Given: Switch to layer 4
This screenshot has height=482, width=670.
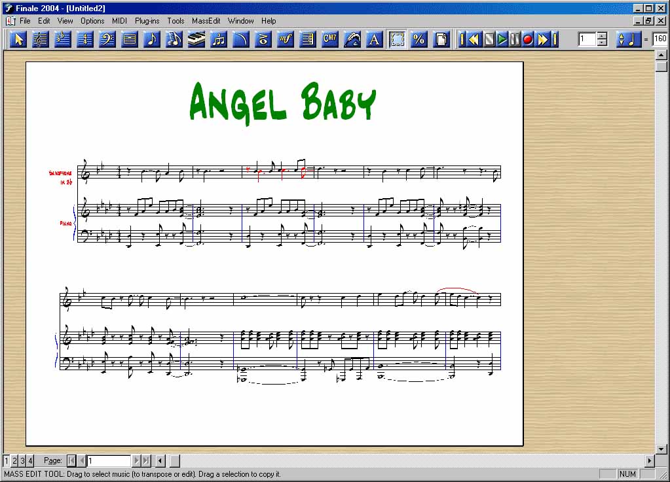Looking at the screenshot, I should tap(30, 460).
